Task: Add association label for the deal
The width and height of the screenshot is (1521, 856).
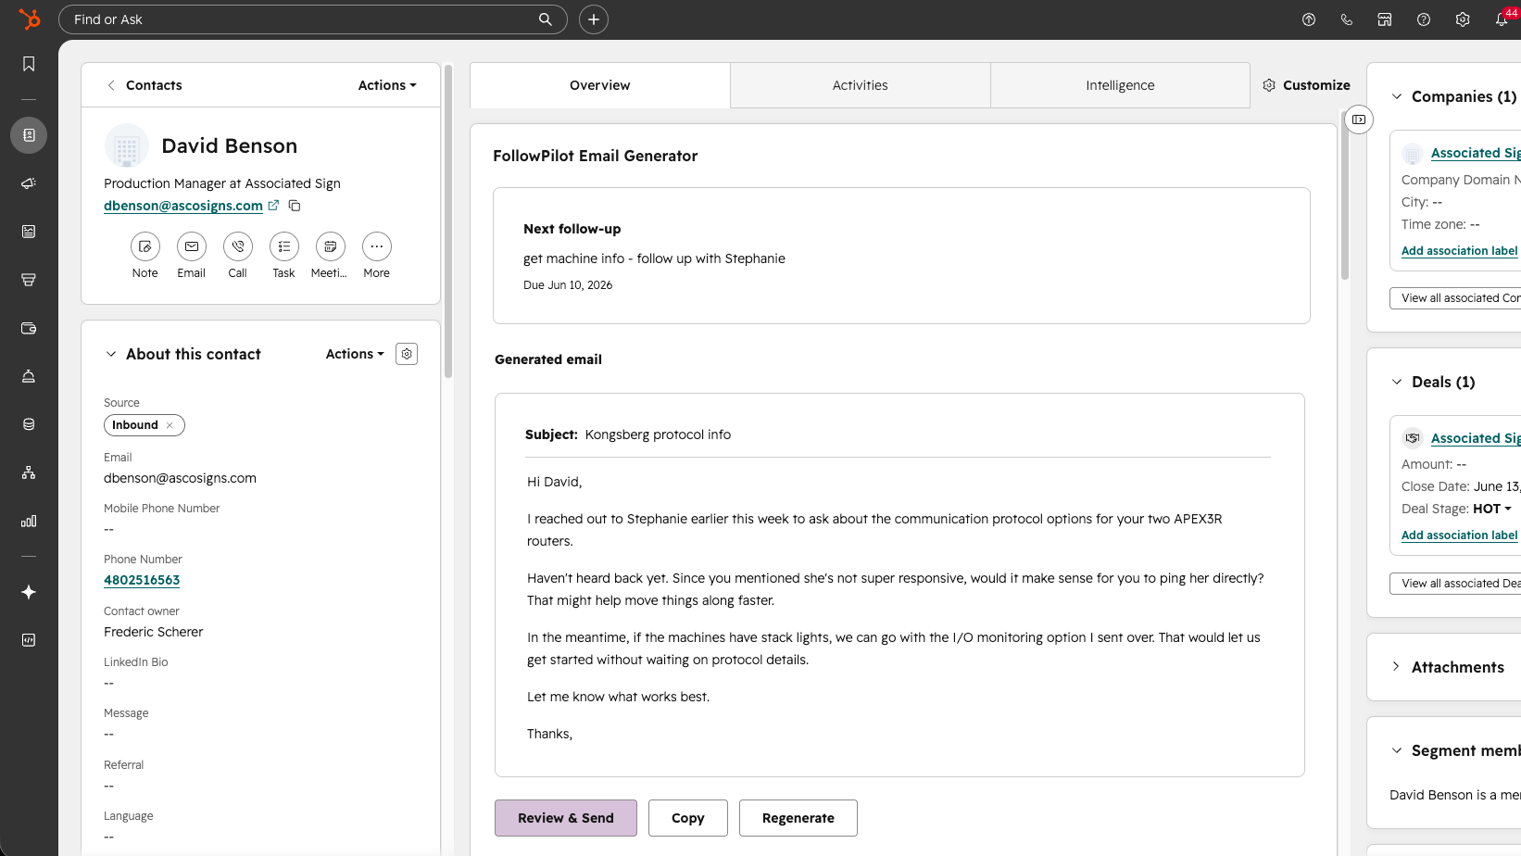Action: click(1460, 535)
